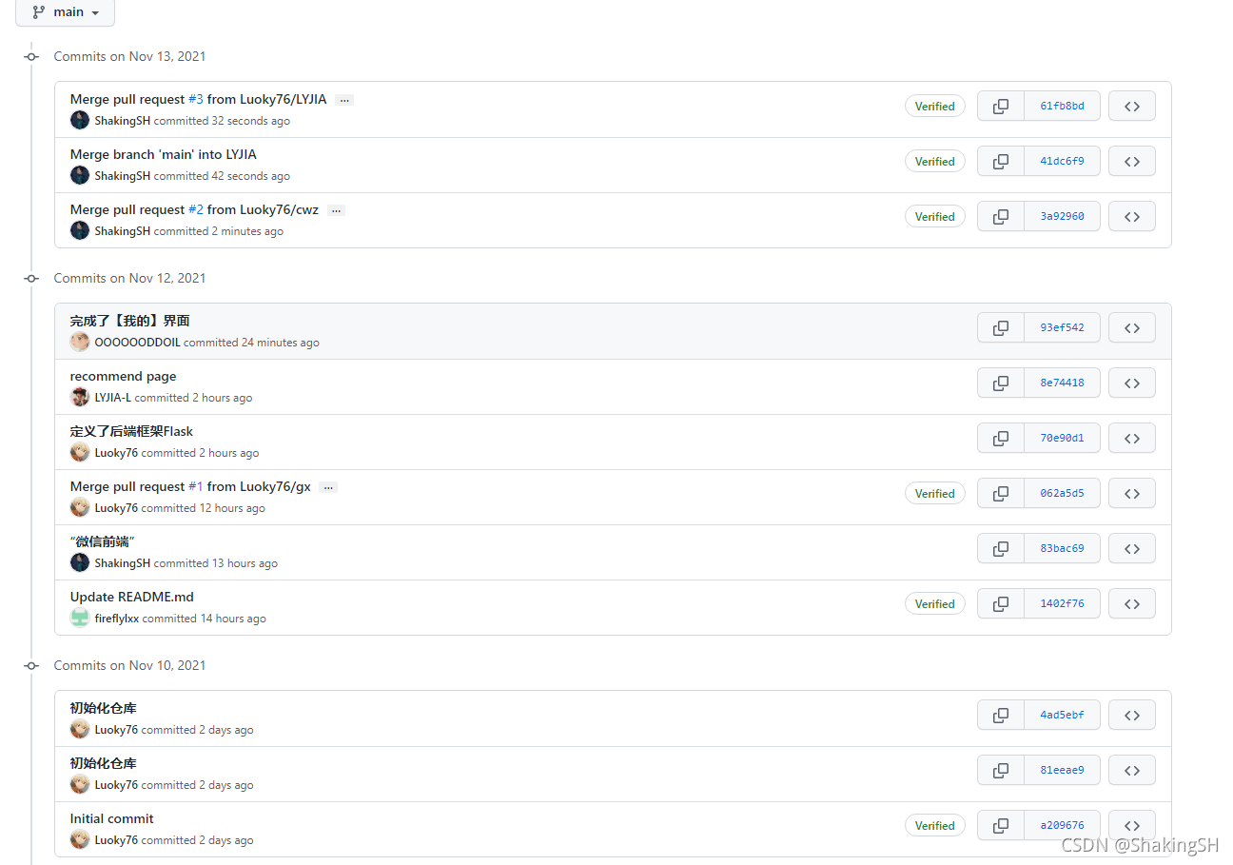
Task: Copy full SHA for commit 83bac69
Action: click(1001, 549)
